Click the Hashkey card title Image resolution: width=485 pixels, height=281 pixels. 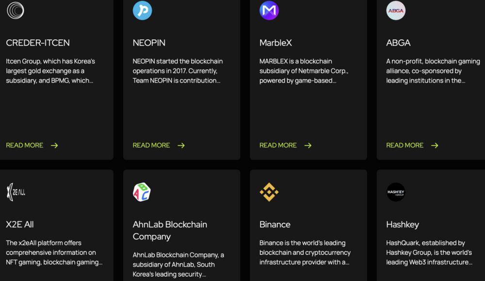coord(403,224)
